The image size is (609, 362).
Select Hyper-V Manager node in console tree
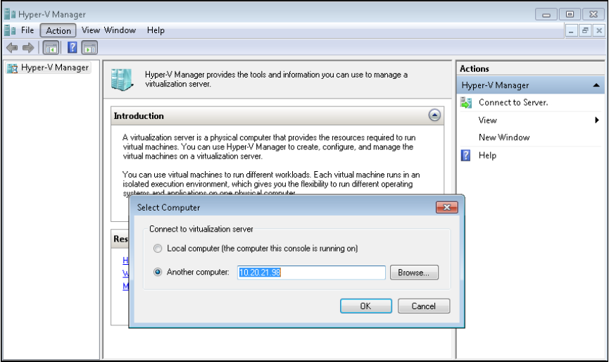[54, 68]
